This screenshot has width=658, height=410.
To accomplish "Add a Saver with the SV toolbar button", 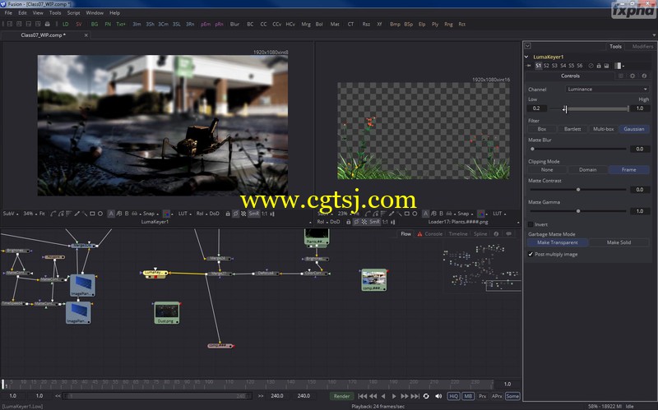I will pyautogui.click(x=78, y=25).
